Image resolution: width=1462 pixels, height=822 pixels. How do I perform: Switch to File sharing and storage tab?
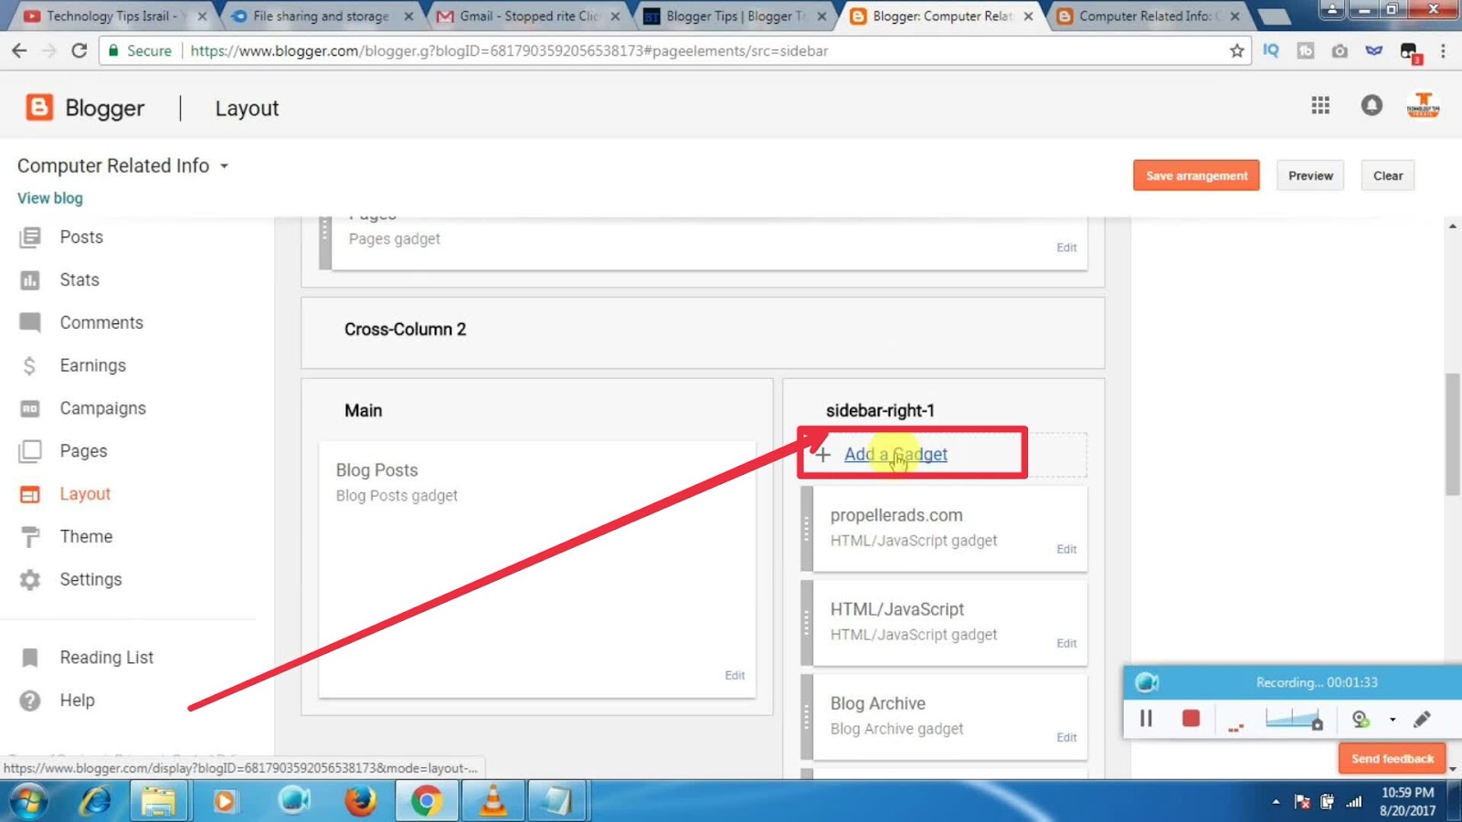click(321, 16)
